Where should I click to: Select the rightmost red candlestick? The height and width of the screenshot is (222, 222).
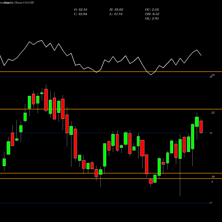[201, 127]
